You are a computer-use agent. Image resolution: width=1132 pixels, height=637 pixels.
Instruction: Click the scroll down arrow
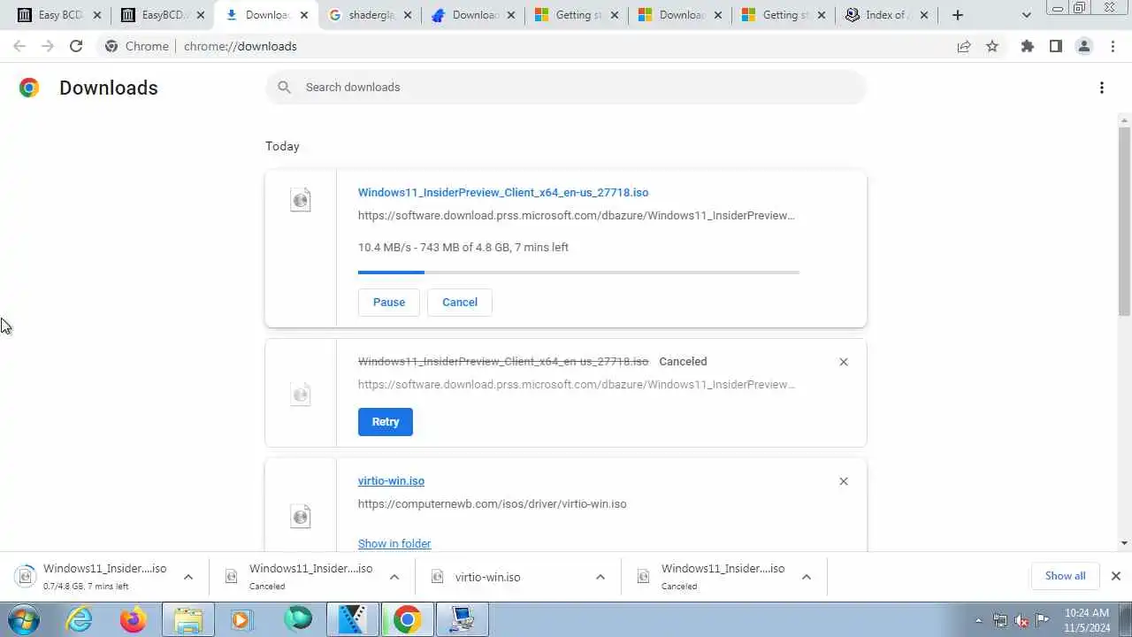pyautogui.click(x=1125, y=543)
